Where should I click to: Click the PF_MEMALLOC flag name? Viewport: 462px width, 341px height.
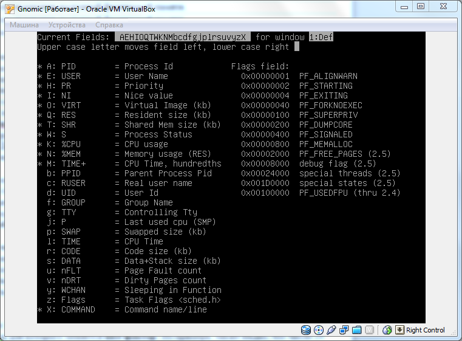click(326, 144)
